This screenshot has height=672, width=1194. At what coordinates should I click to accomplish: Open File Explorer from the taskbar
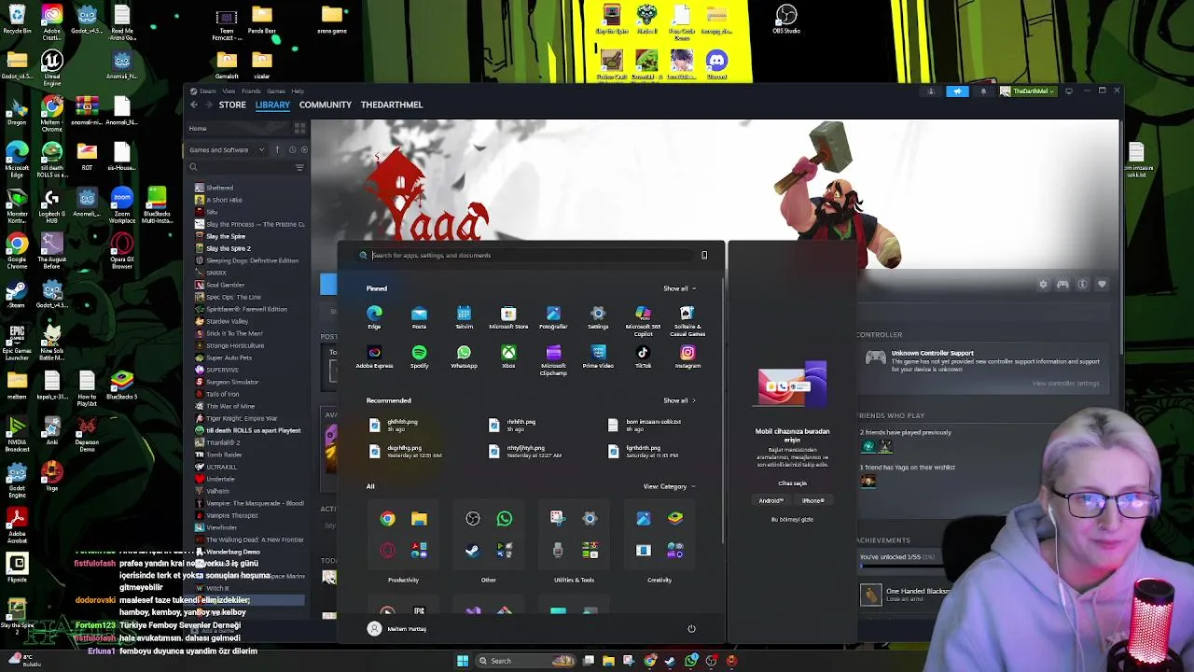coord(608,661)
